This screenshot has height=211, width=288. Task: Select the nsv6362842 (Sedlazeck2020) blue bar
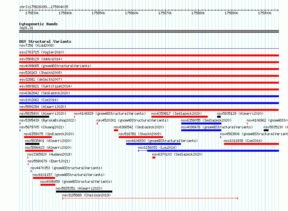tap(149, 96)
